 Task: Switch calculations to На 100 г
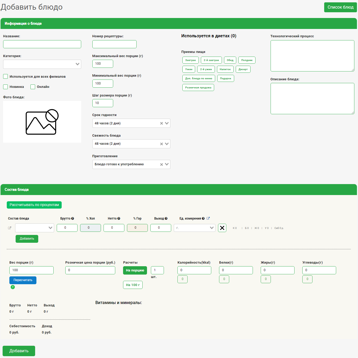pos(133,285)
